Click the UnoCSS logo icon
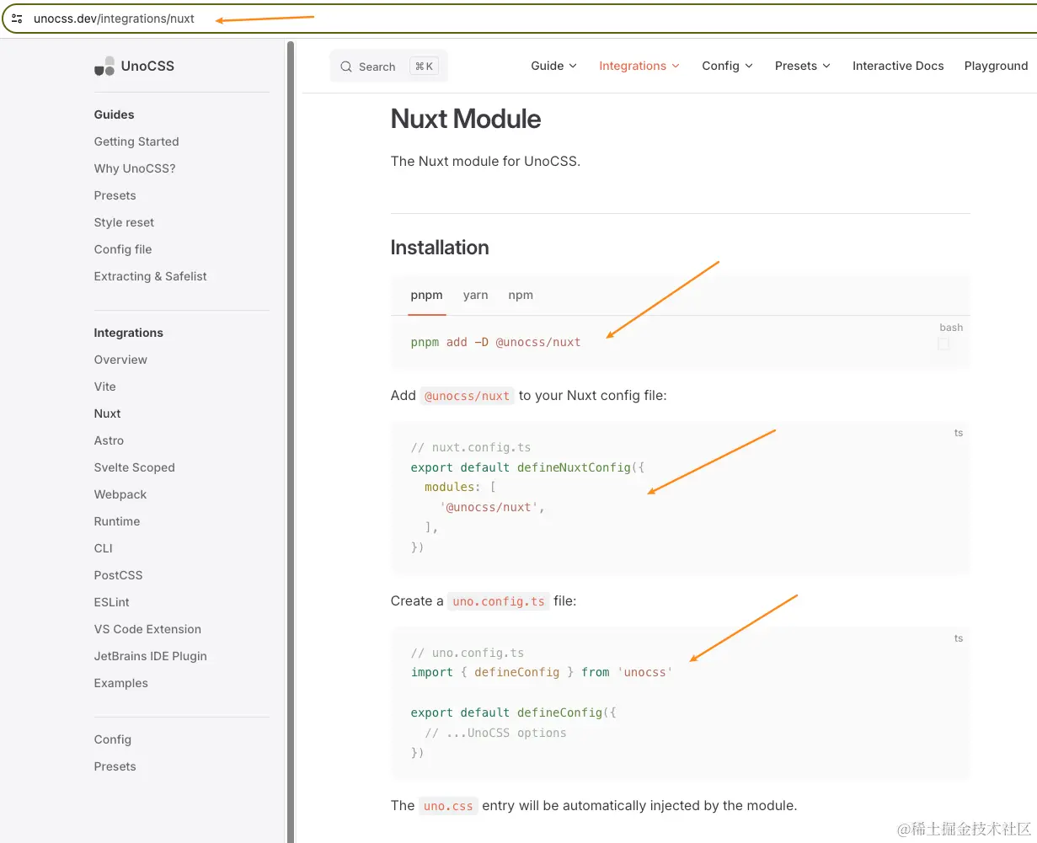Screen dimensions: 1037x843 [104, 66]
